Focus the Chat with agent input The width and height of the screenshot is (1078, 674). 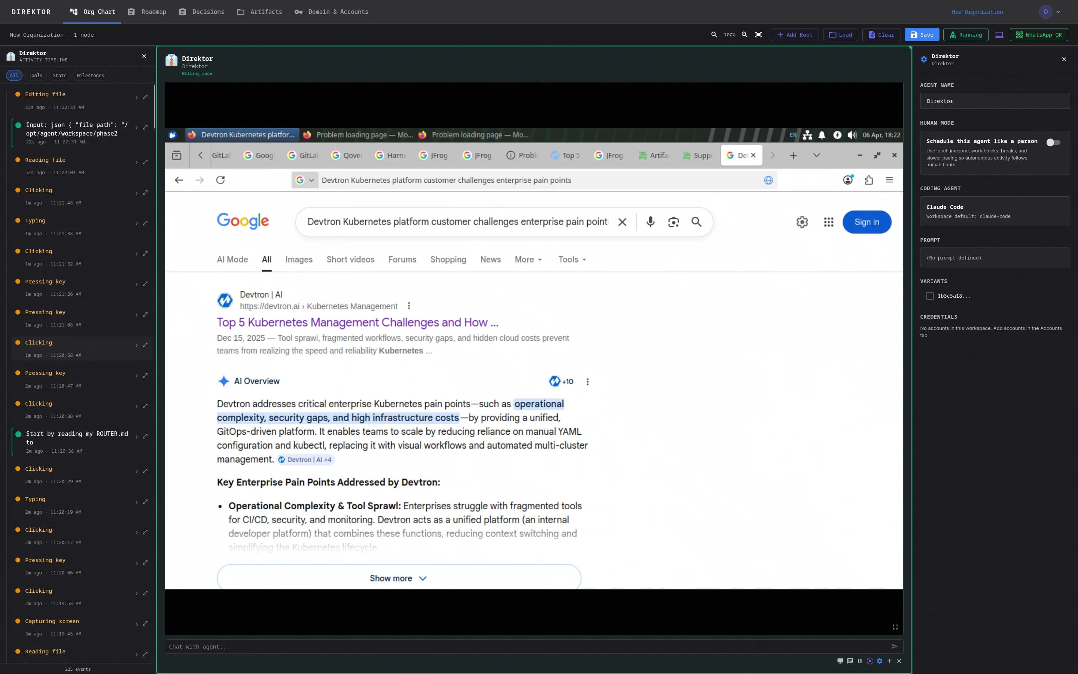pos(528,646)
